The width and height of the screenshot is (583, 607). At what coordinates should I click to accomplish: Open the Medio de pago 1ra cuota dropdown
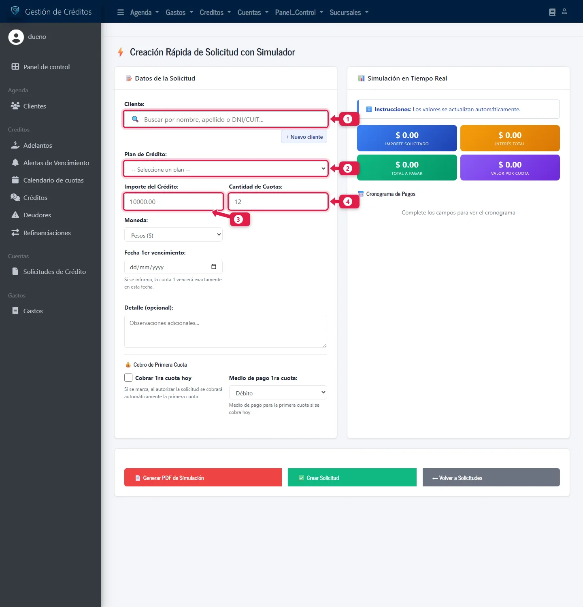coord(278,393)
